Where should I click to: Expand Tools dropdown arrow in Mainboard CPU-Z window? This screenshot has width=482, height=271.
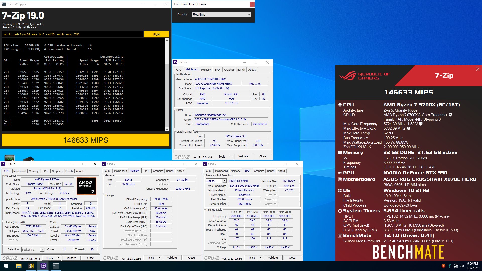(x=231, y=156)
